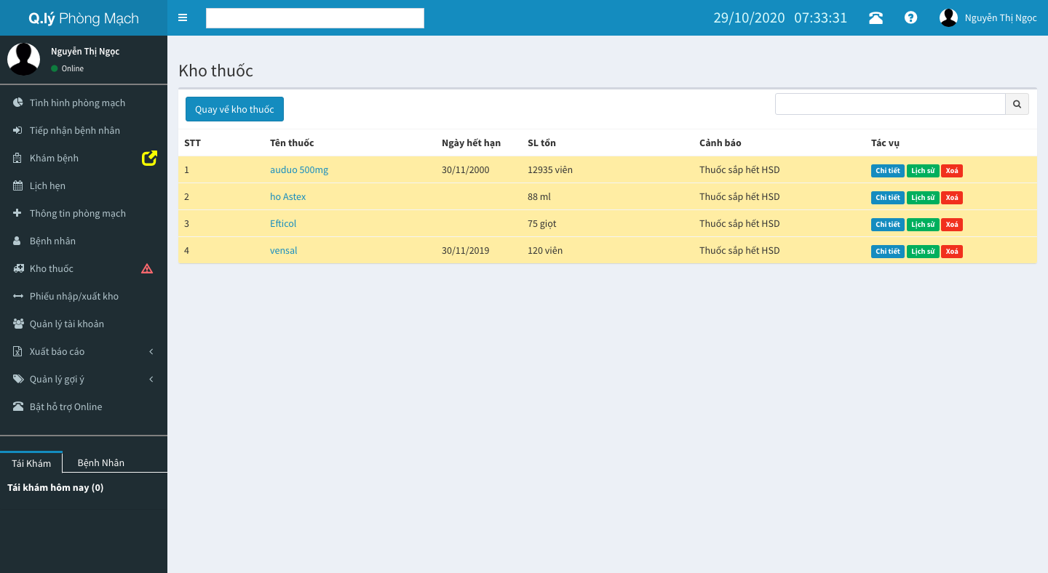This screenshot has width=1048, height=573.
Task: Click the ambulance icon beside Kho thuốc
Action: 18,268
